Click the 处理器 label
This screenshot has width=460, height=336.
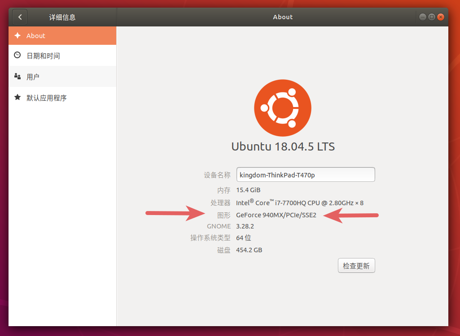(220, 202)
